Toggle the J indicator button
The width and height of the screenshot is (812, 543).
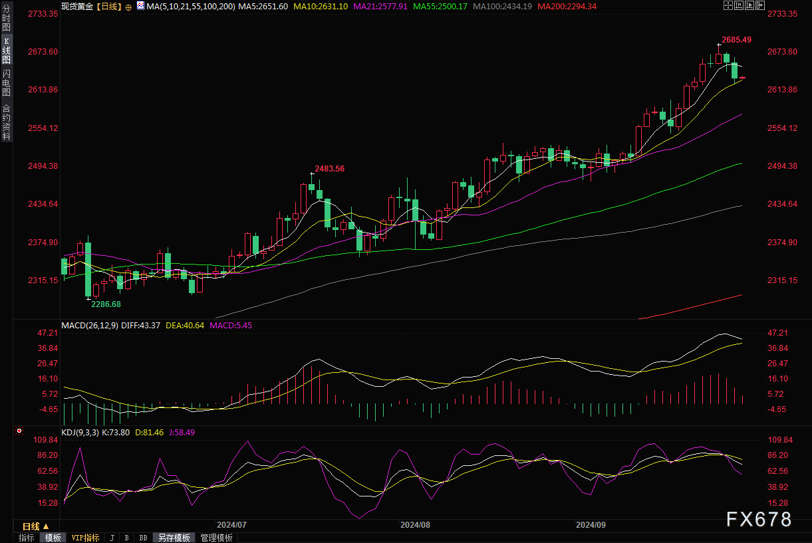(x=112, y=538)
